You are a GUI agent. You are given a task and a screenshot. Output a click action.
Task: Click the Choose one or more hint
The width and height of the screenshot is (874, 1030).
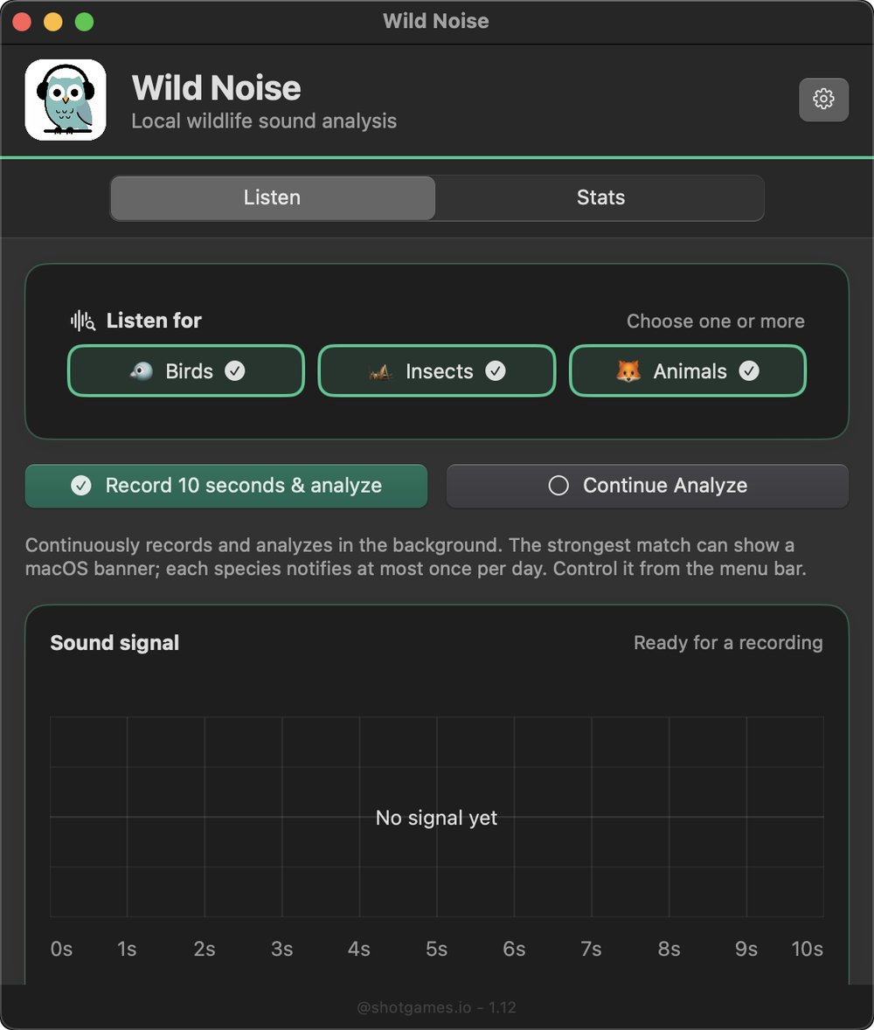716,321
